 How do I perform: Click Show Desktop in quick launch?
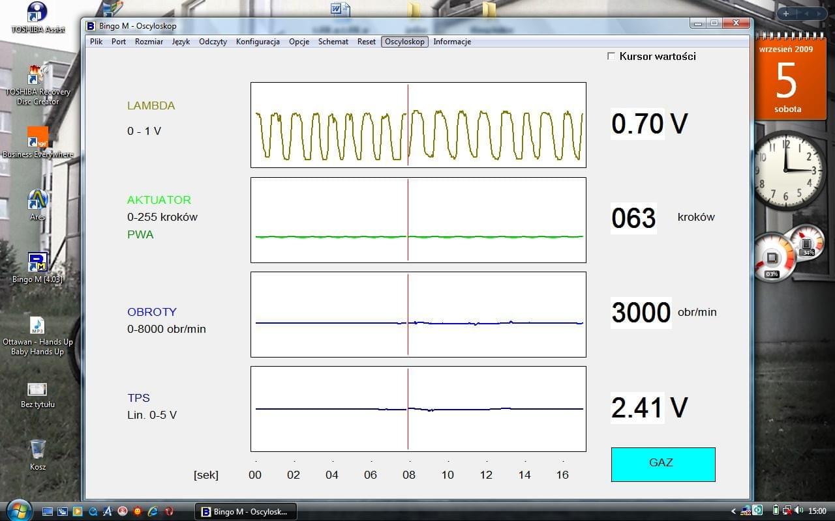(x=48, y=511)
